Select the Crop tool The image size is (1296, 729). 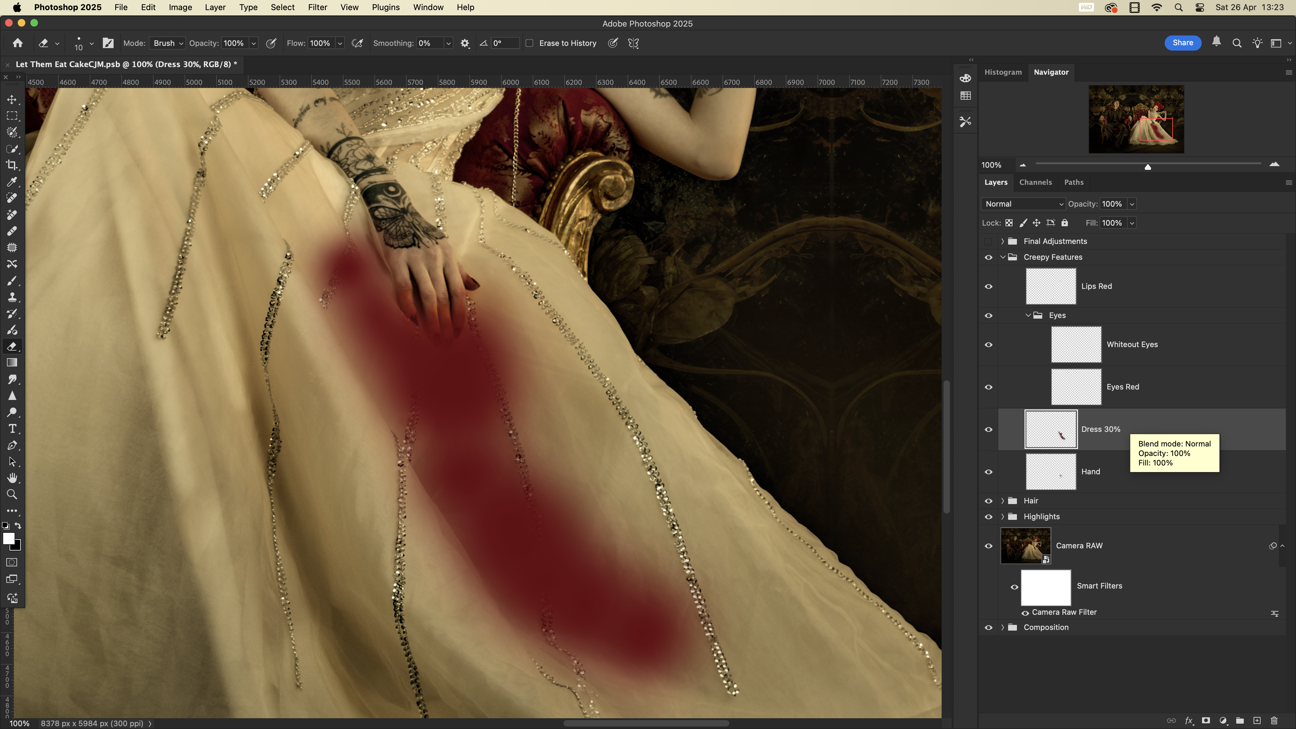pos(12,165)
